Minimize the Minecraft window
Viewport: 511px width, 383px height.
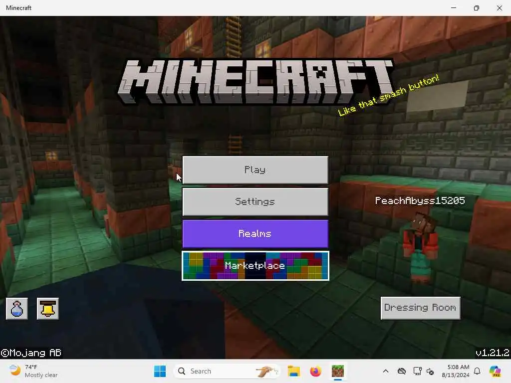click(453, 8)
